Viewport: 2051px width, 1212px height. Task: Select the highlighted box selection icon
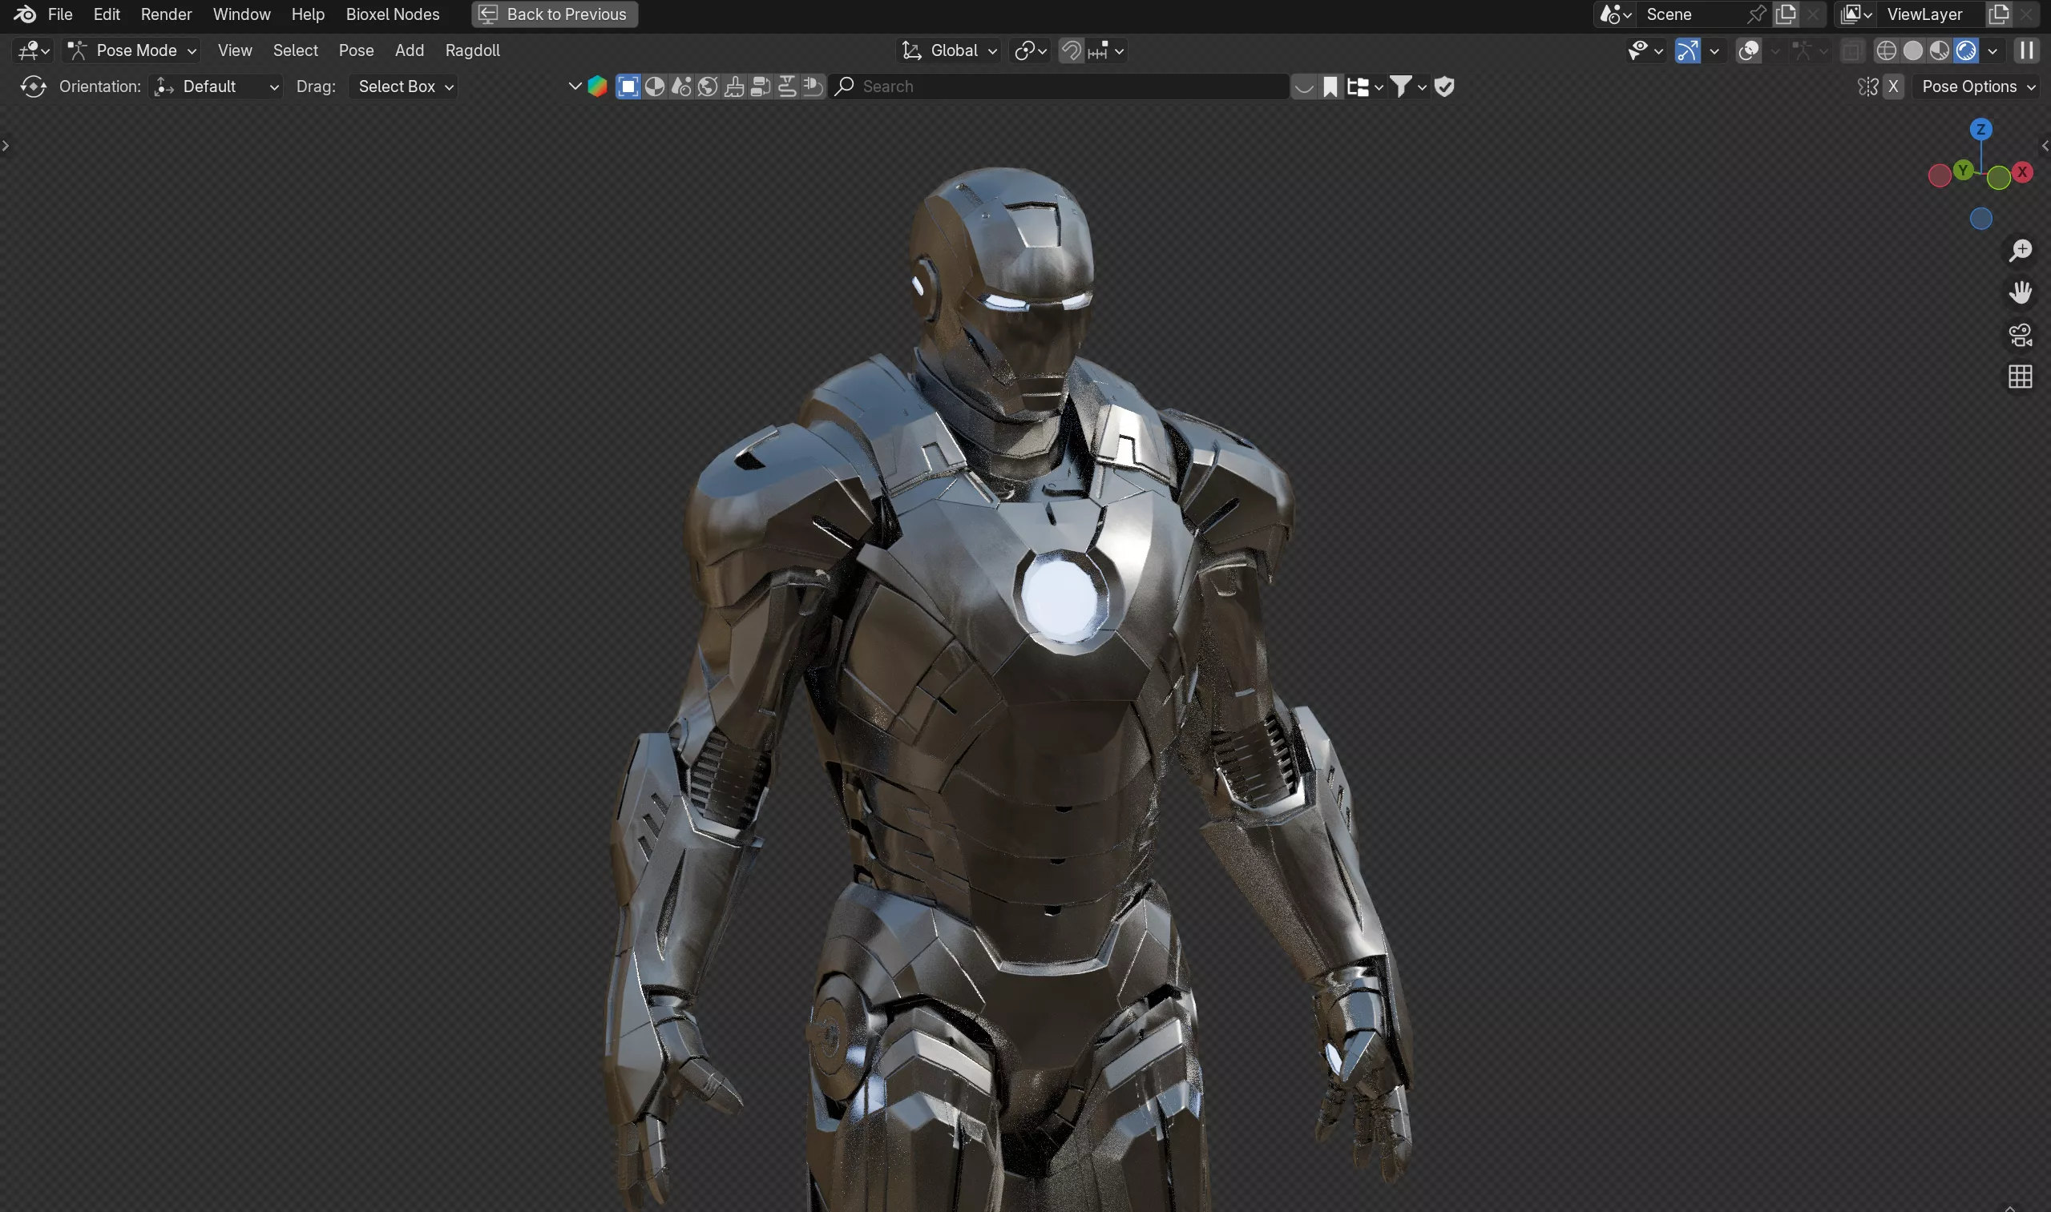[628, 87]
